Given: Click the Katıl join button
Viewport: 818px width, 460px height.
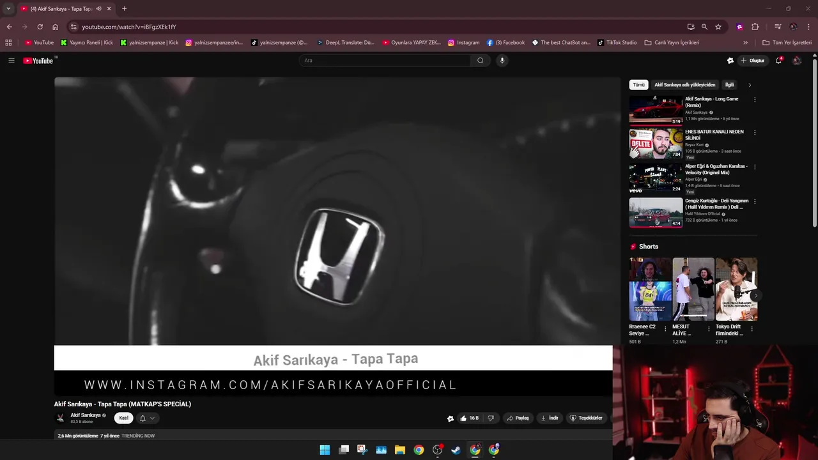Looking at the screenshot, I should 123,418.
